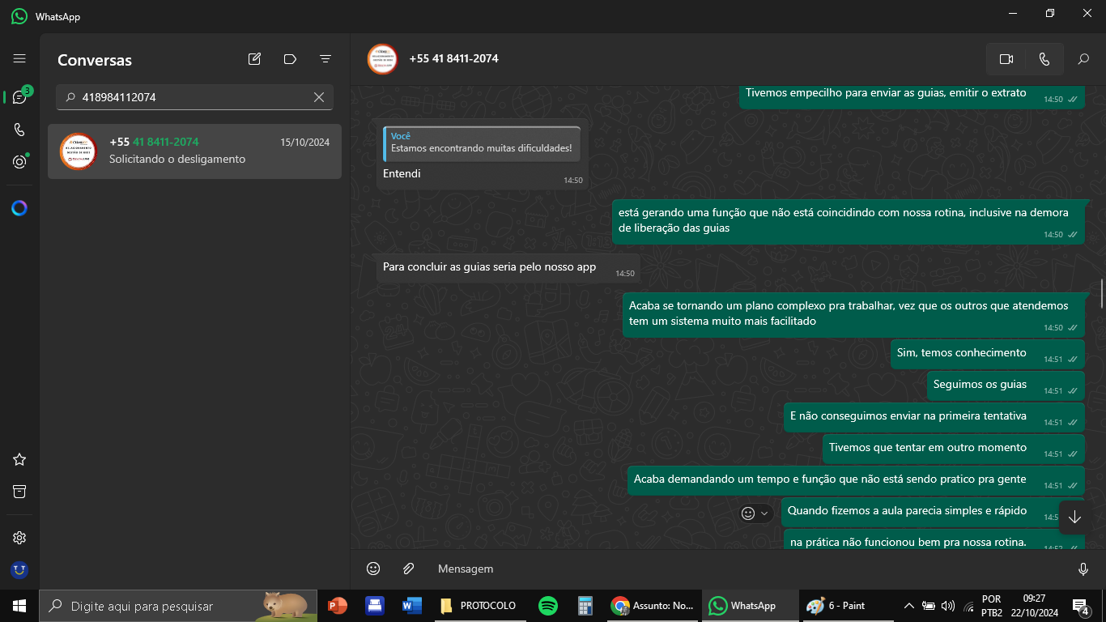Open Spotify from the taskbar
Screen dimensions: 1106x622
[x=548, y=606]
